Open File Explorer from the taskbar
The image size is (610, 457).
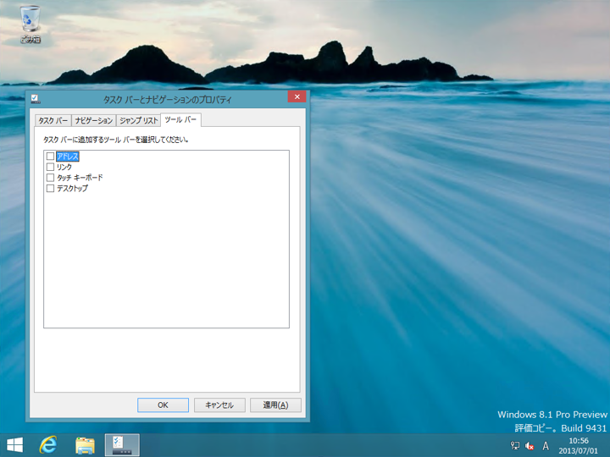click(85, 445)
